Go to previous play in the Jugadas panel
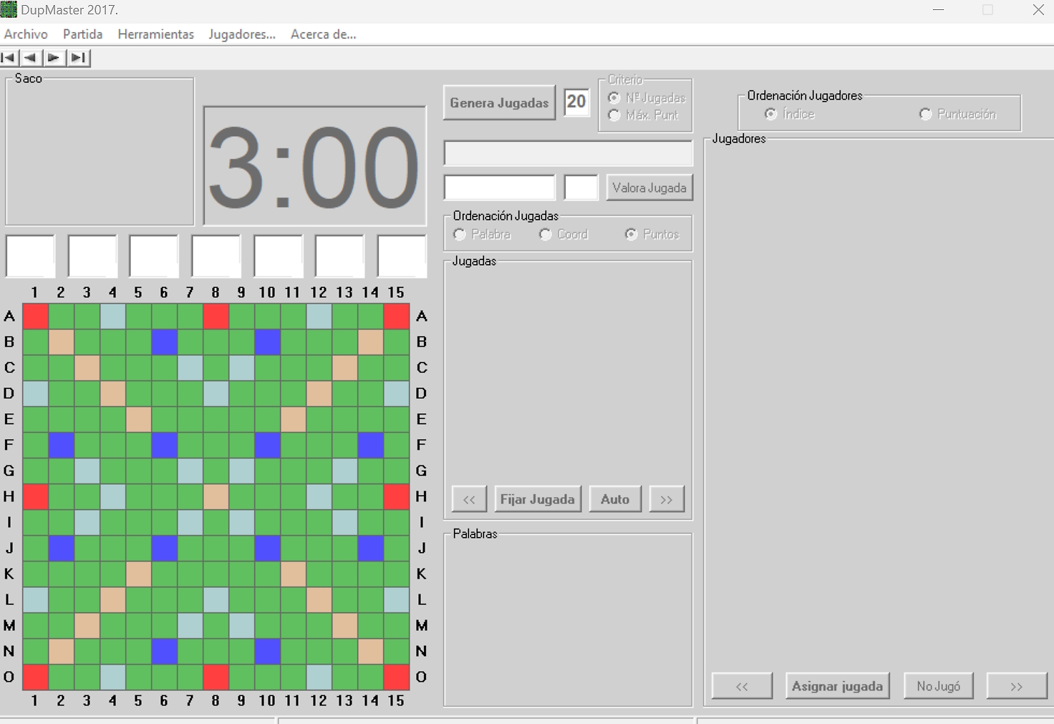Image resolution: width=1054 pixels, height=724 pixels. (469, 499)
